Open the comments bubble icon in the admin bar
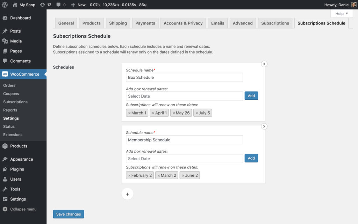This screenshot has width=358, height=224. pyautogui.click(x=58, y=5)
